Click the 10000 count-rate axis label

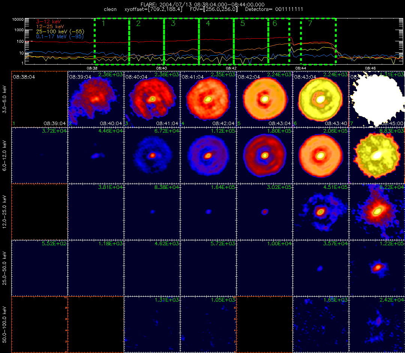[x=18, y=20]
